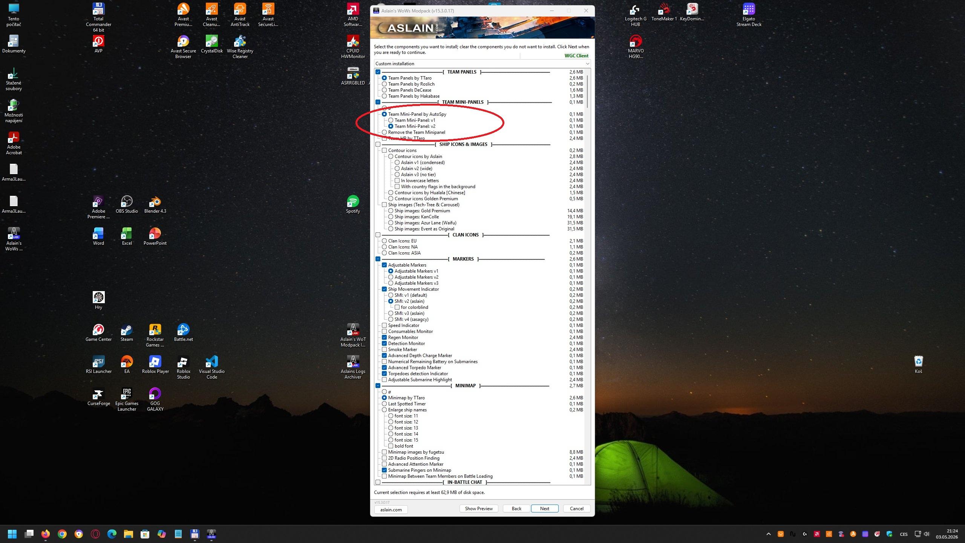This screenshot has height=543, width=965.
Task: Select Remove the Team Minipanel option
Action: (384, 132)
